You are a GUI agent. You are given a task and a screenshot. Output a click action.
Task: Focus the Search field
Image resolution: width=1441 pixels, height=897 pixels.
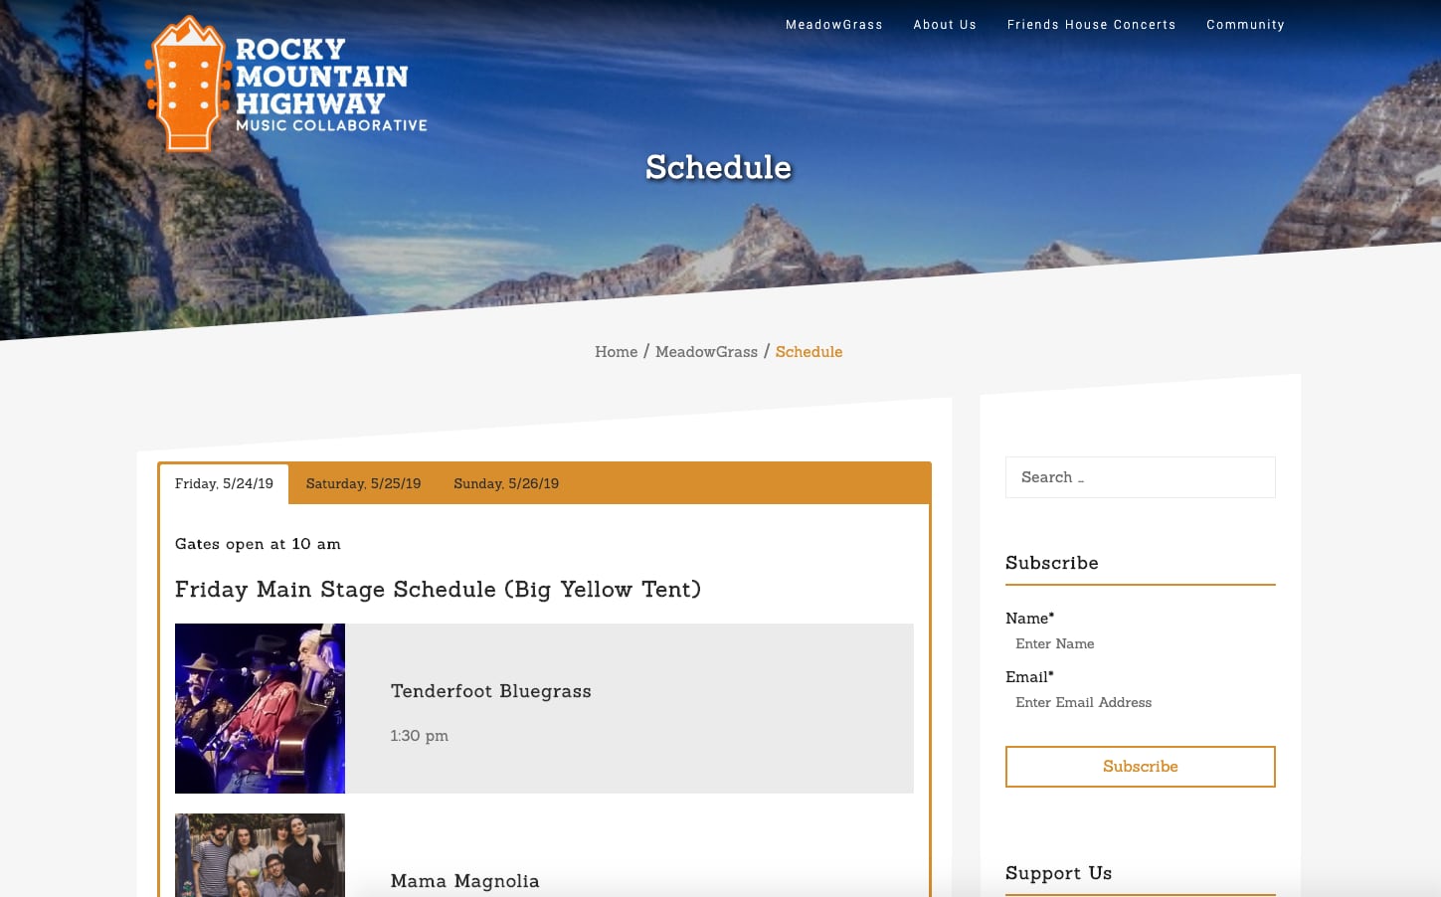coord(1140,477)
